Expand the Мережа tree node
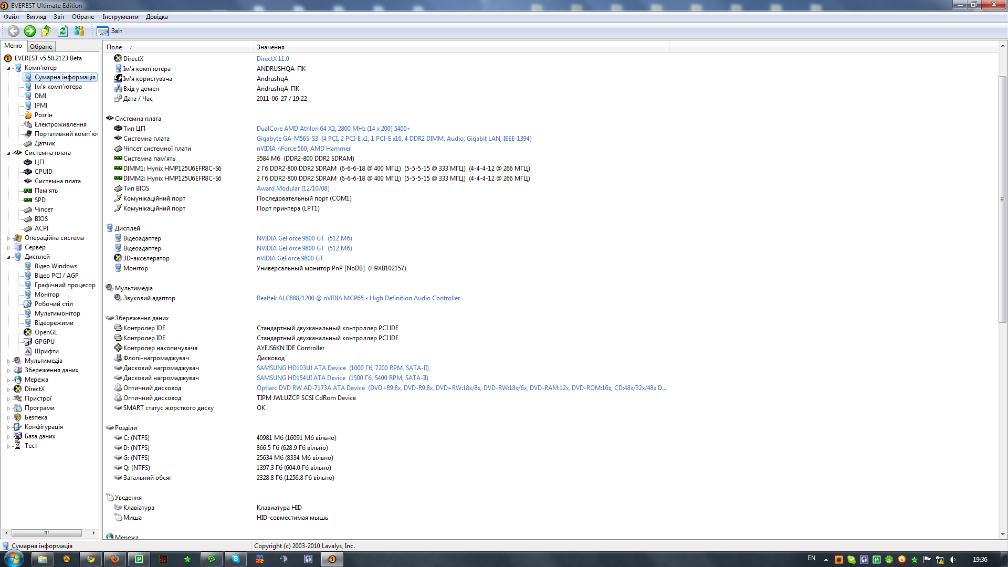The image size is (1008, 567). click(x=9, y=380)
